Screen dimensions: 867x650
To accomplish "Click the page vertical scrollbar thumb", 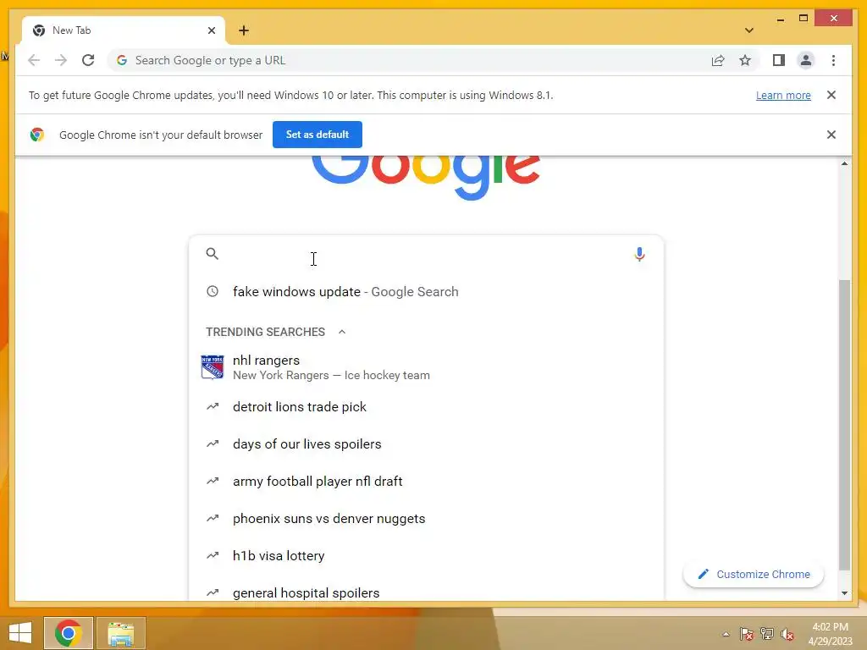I will (844, 425).
